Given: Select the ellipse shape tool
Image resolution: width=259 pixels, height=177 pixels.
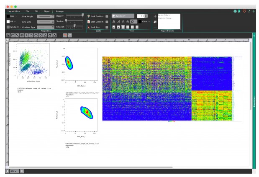Looking at the screenshot, I should tap(31, 35).
